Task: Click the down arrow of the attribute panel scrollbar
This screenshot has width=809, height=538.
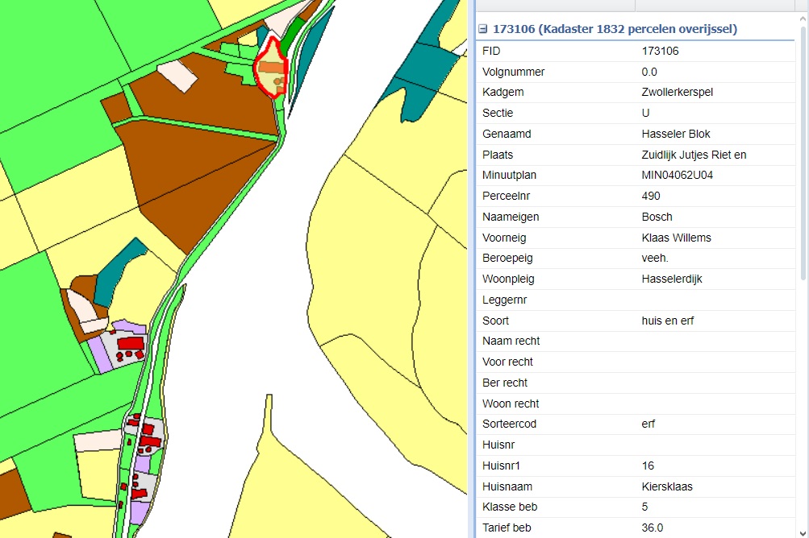Action: tap(803, 532)
